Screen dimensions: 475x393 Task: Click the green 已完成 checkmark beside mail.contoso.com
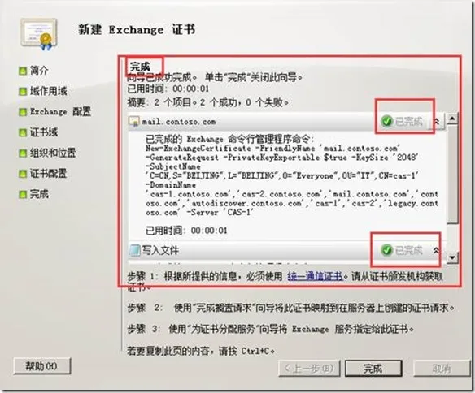pos(386,121)
